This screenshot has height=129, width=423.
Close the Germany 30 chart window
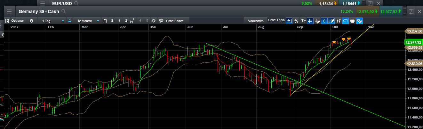419,11
